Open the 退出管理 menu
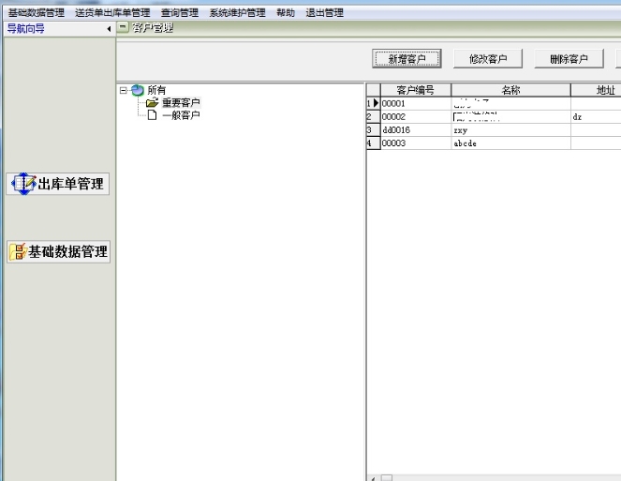 (324, 13)
